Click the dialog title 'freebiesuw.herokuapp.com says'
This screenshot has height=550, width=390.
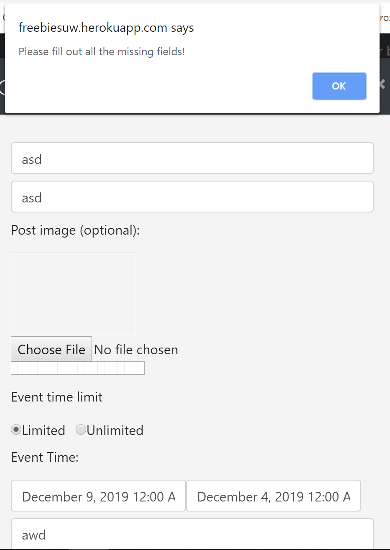[x=106, y=28]
